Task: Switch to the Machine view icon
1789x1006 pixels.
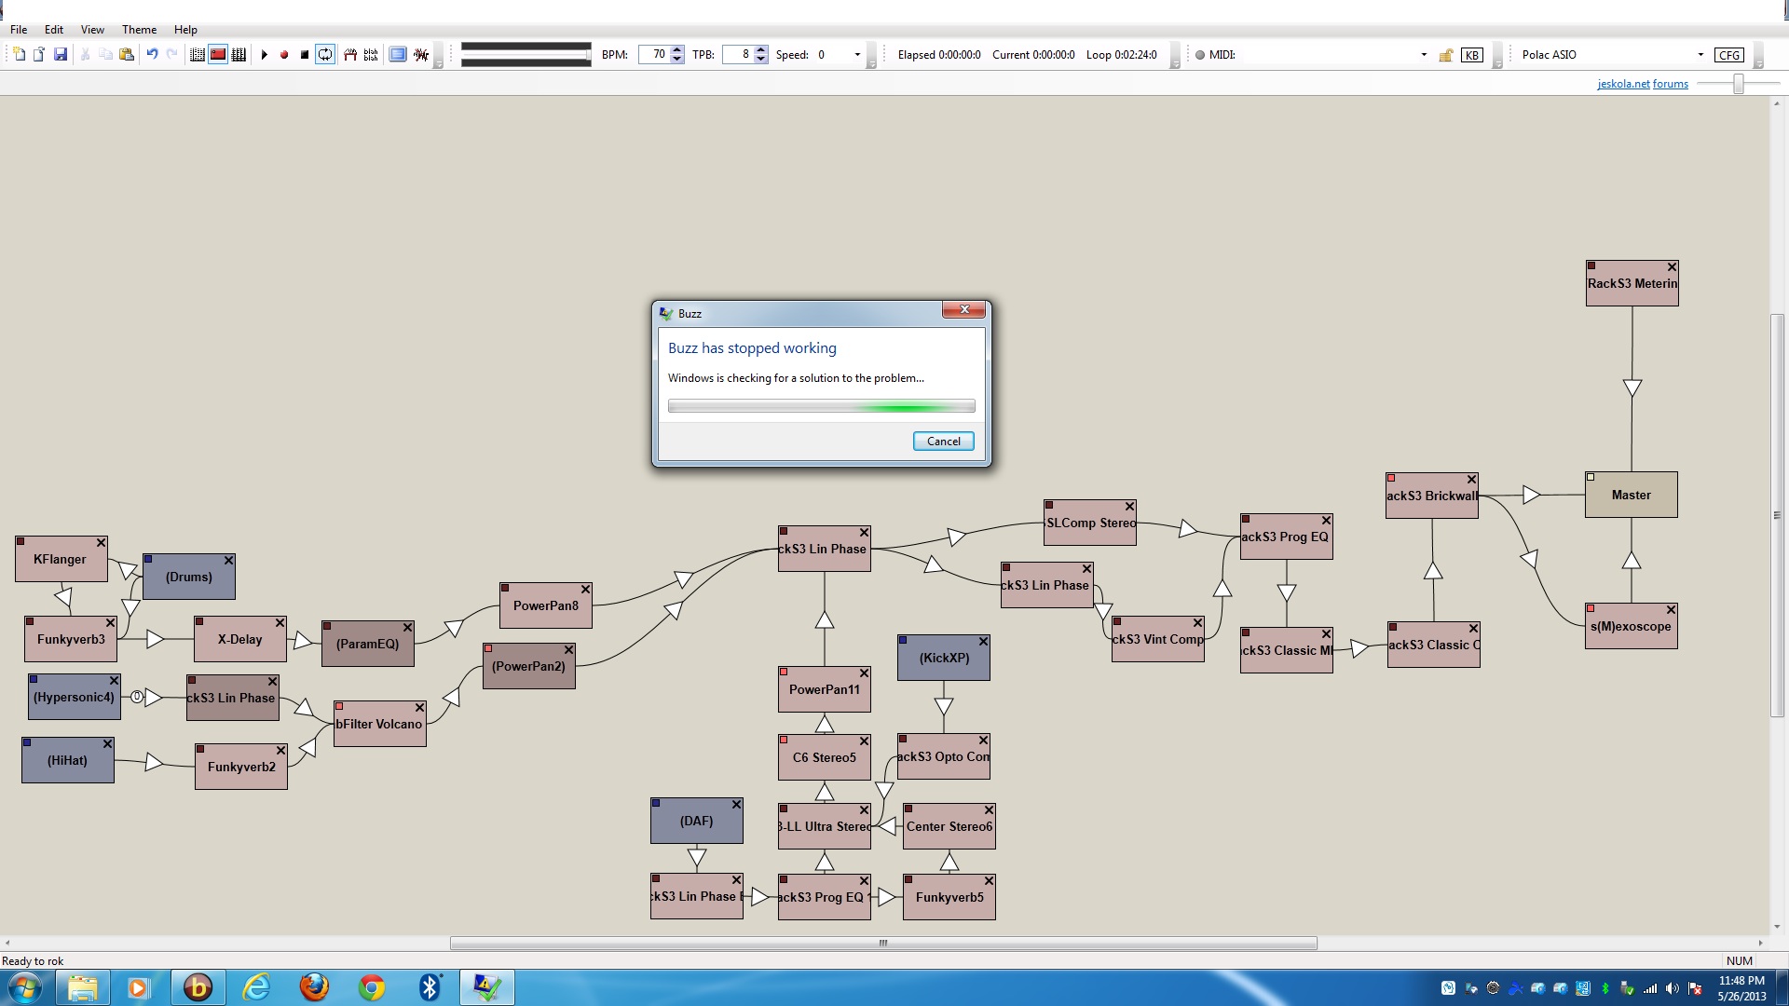Action: (x=218, y=55)
